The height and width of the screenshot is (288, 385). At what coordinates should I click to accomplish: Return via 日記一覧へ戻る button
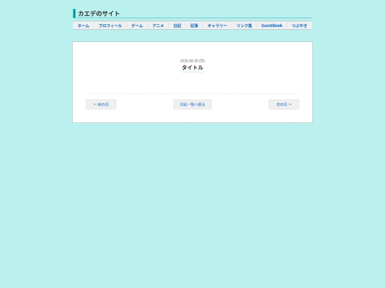pos(192,105)
